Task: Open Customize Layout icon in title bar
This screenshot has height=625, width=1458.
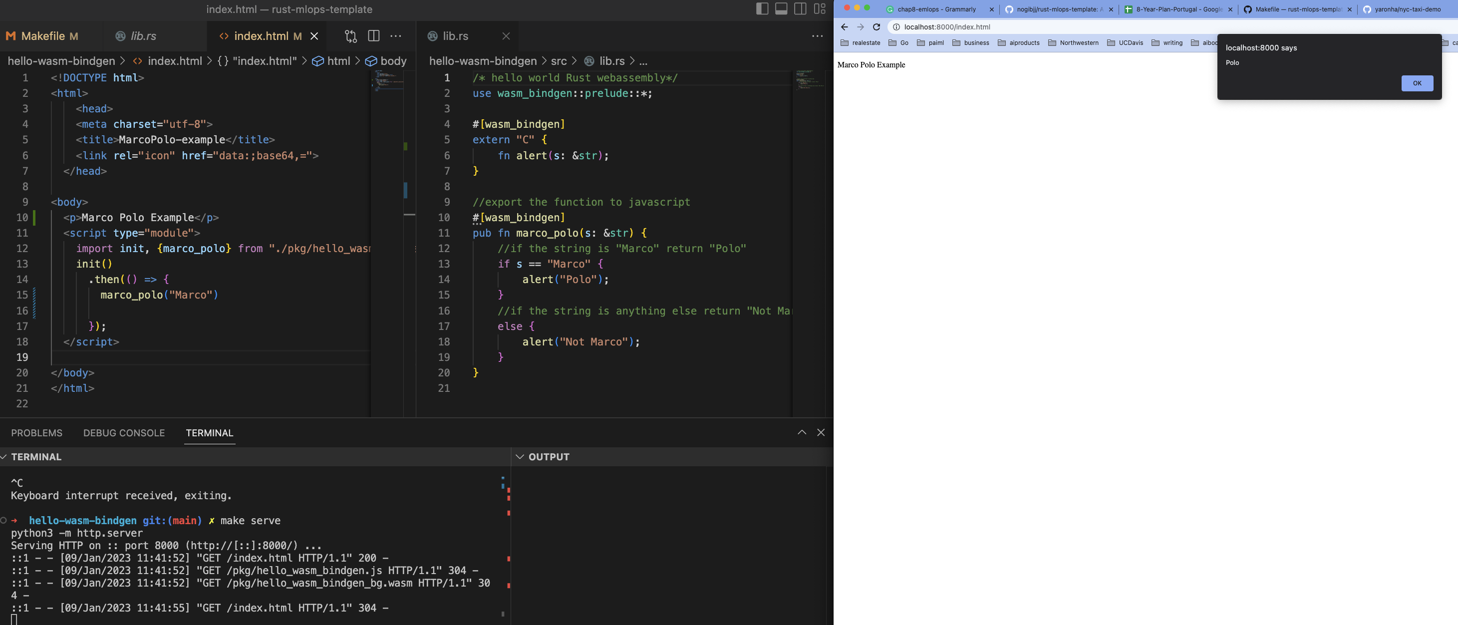Action: (x=820, y=8)
